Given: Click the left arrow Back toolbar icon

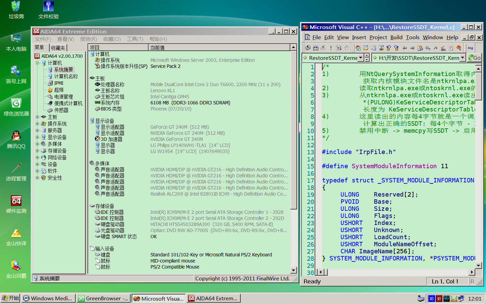Looking at the screenshot, I should click(x=405, y=48).
